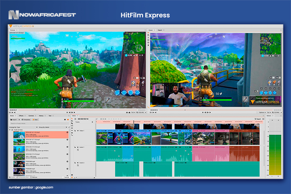Switch to the Controls tab
The image size is (291, 194).
[x=31, y=116]
